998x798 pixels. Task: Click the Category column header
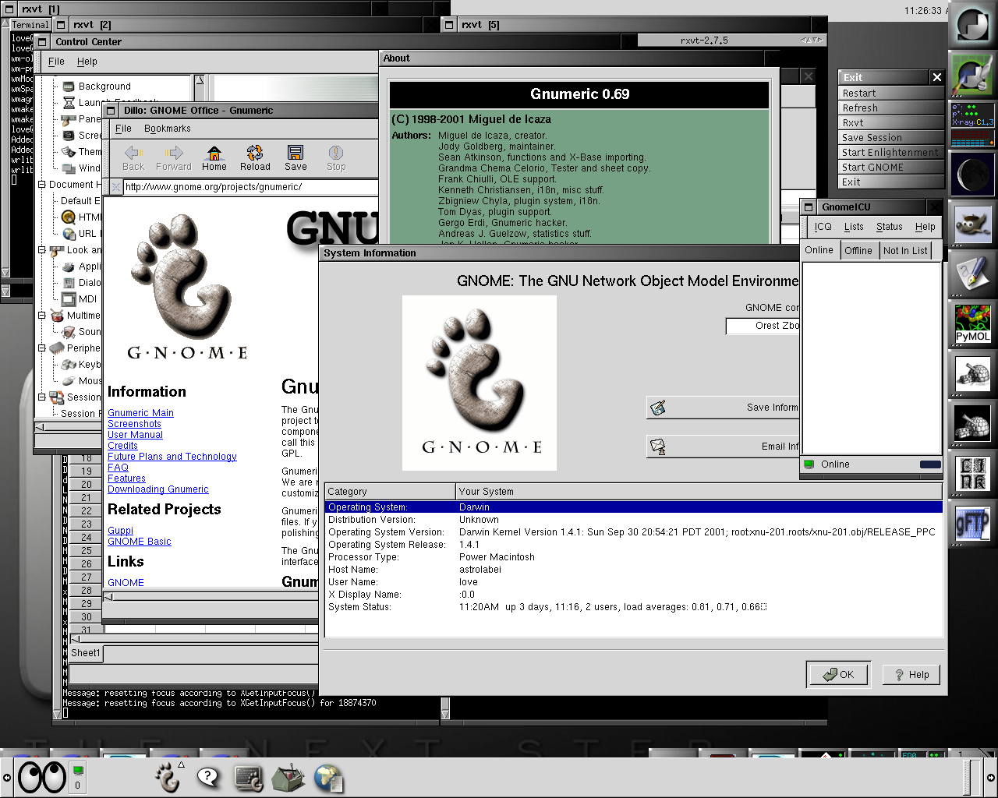coord(390,492)
